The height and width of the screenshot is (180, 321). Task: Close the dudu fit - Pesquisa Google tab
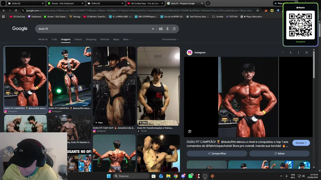(202, 3)
